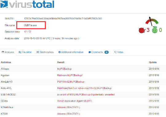Click the update date for AhnLab-V3
The image size is (166, 117).
154,82
